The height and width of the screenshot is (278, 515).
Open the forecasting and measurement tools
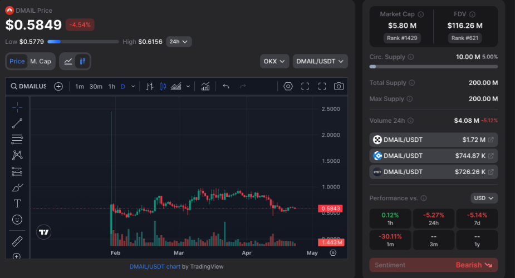tap(17, 171)
